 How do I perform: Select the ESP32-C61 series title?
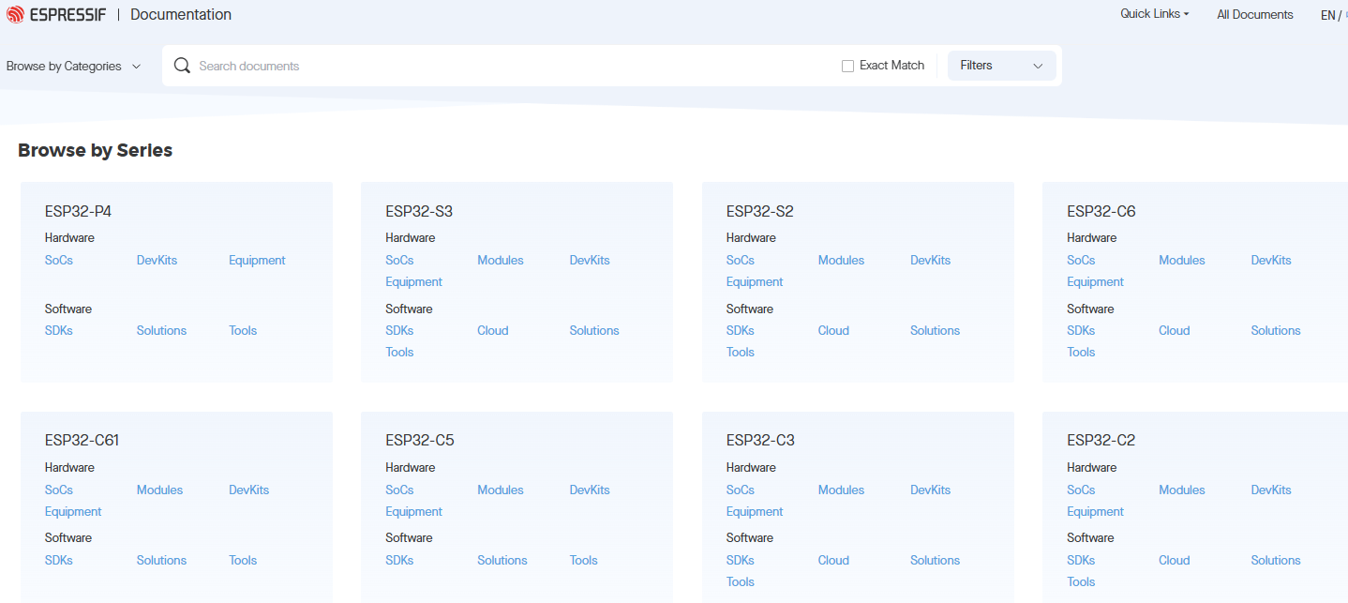click(82, 440)
